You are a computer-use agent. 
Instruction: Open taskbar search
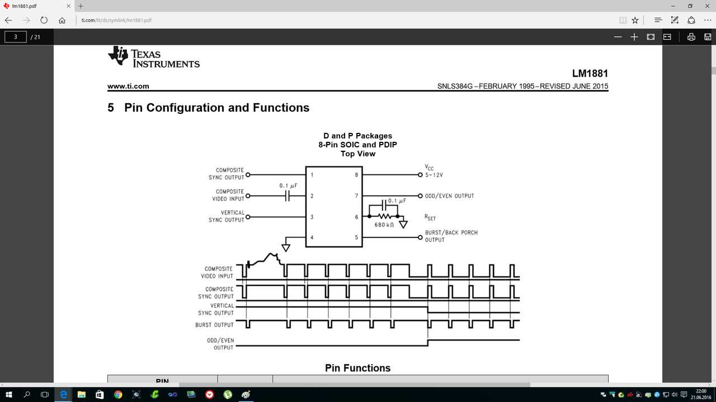27,394
